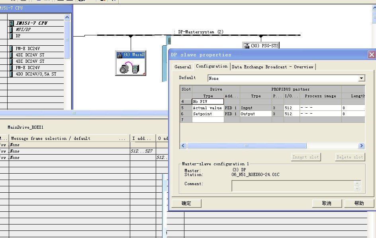Select the No PIV cell in slot 4

point(208,102)
